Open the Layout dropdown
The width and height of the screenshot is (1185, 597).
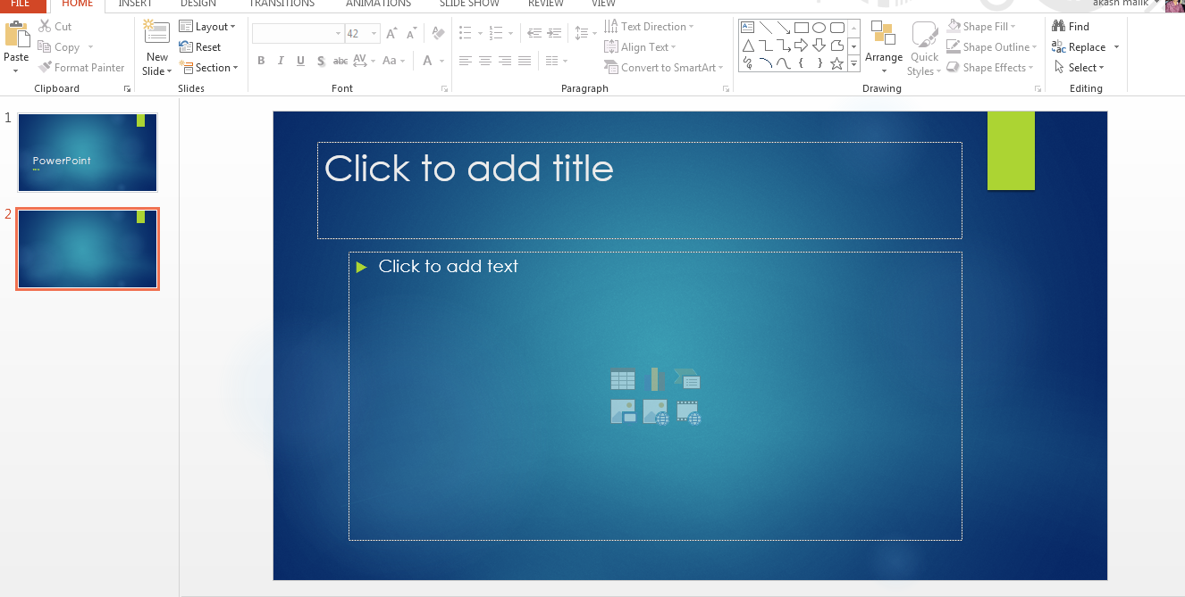[208, 26]
